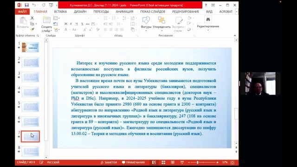The image size is (297, 167).
Task: Toggle Underline (Ч) formatting
Action: [77, 24]
